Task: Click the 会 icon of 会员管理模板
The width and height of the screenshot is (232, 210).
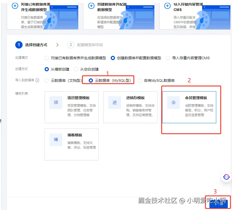Action: 173,103
